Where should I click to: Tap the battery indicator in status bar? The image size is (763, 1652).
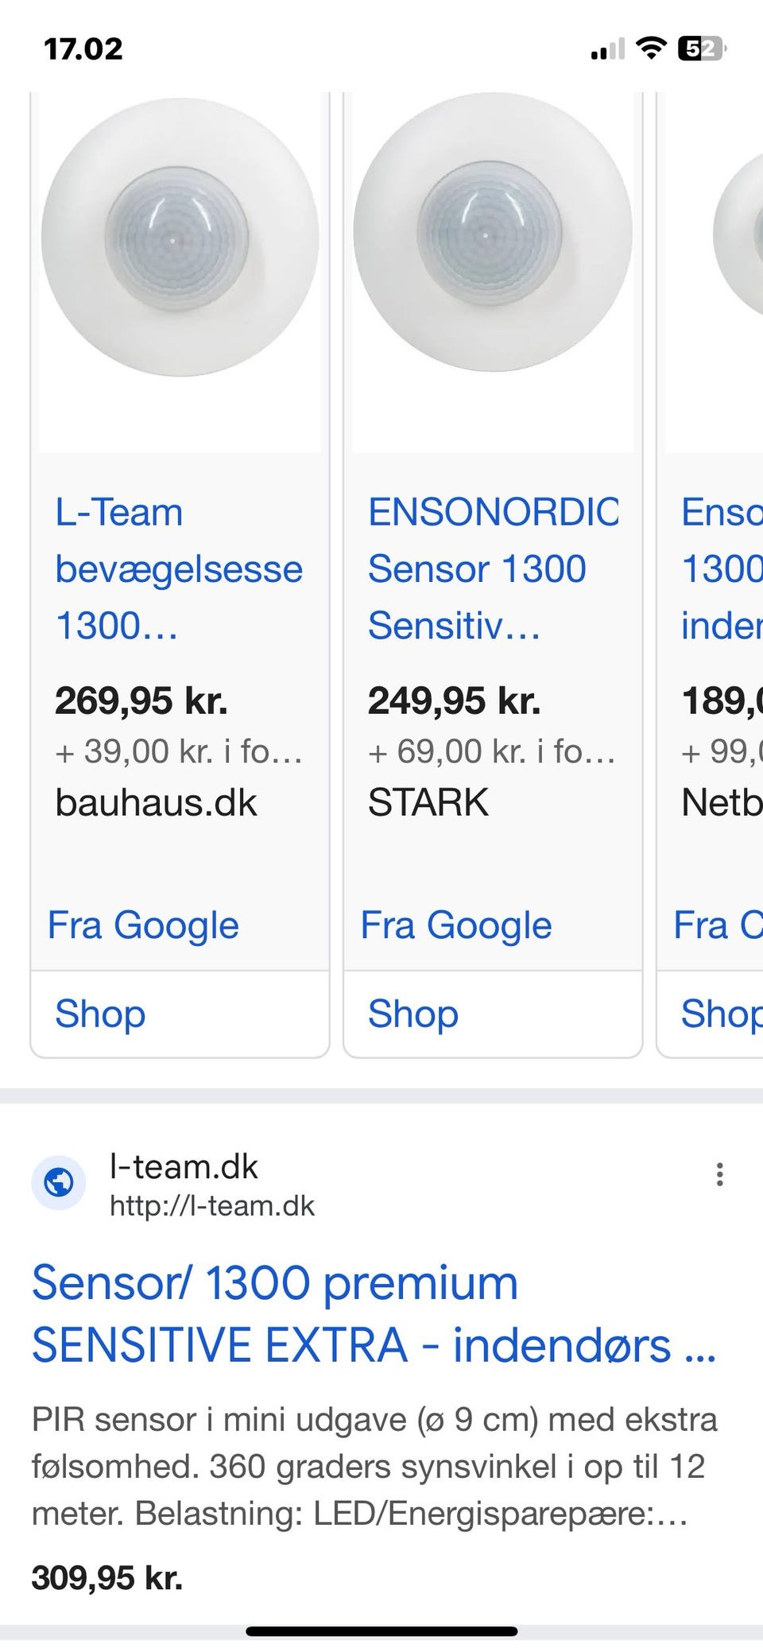click(x=700, y=50)
